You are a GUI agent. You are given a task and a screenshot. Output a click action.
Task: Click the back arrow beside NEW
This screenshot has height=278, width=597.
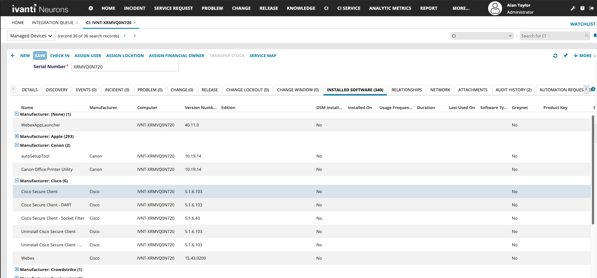tap(13, 55)
